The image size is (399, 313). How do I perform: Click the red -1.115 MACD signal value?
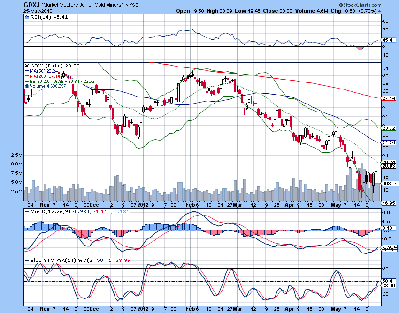(101, 211)
